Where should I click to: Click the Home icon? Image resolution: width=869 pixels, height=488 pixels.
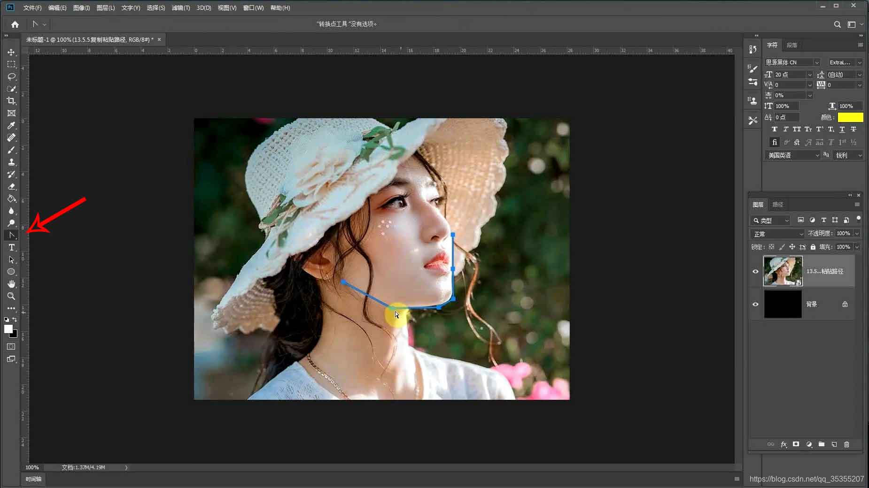(x=15, y=24)
